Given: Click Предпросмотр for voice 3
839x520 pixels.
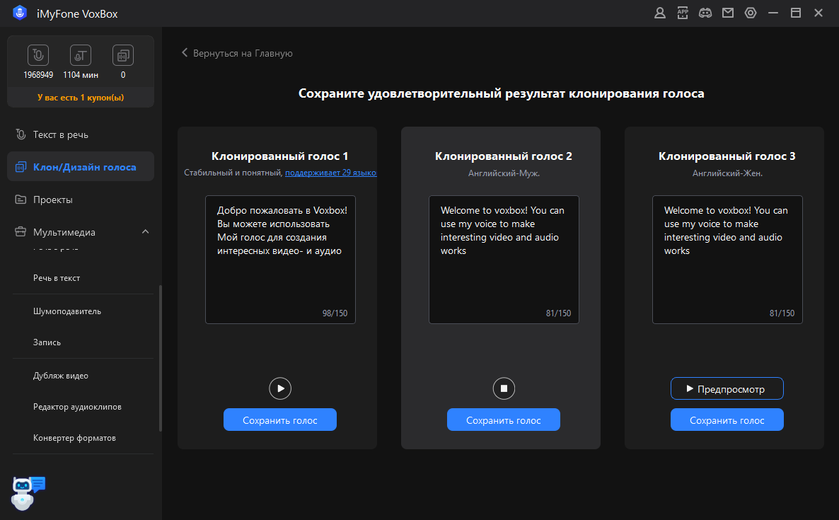Looking at the screenshot, I should point(727,388).
